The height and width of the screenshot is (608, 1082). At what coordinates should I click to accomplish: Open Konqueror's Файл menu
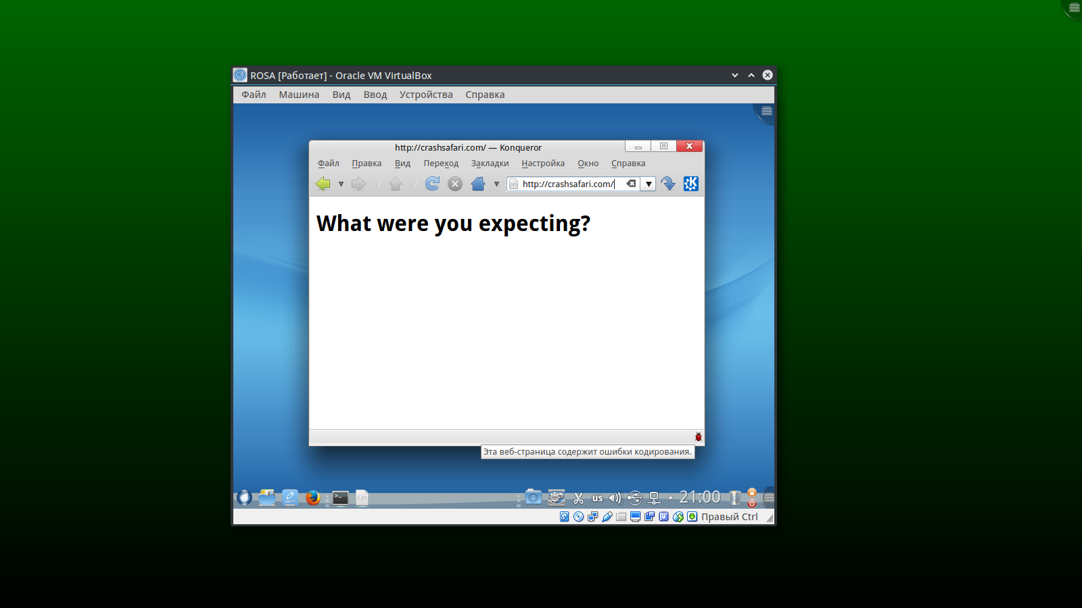pos(329,163)
